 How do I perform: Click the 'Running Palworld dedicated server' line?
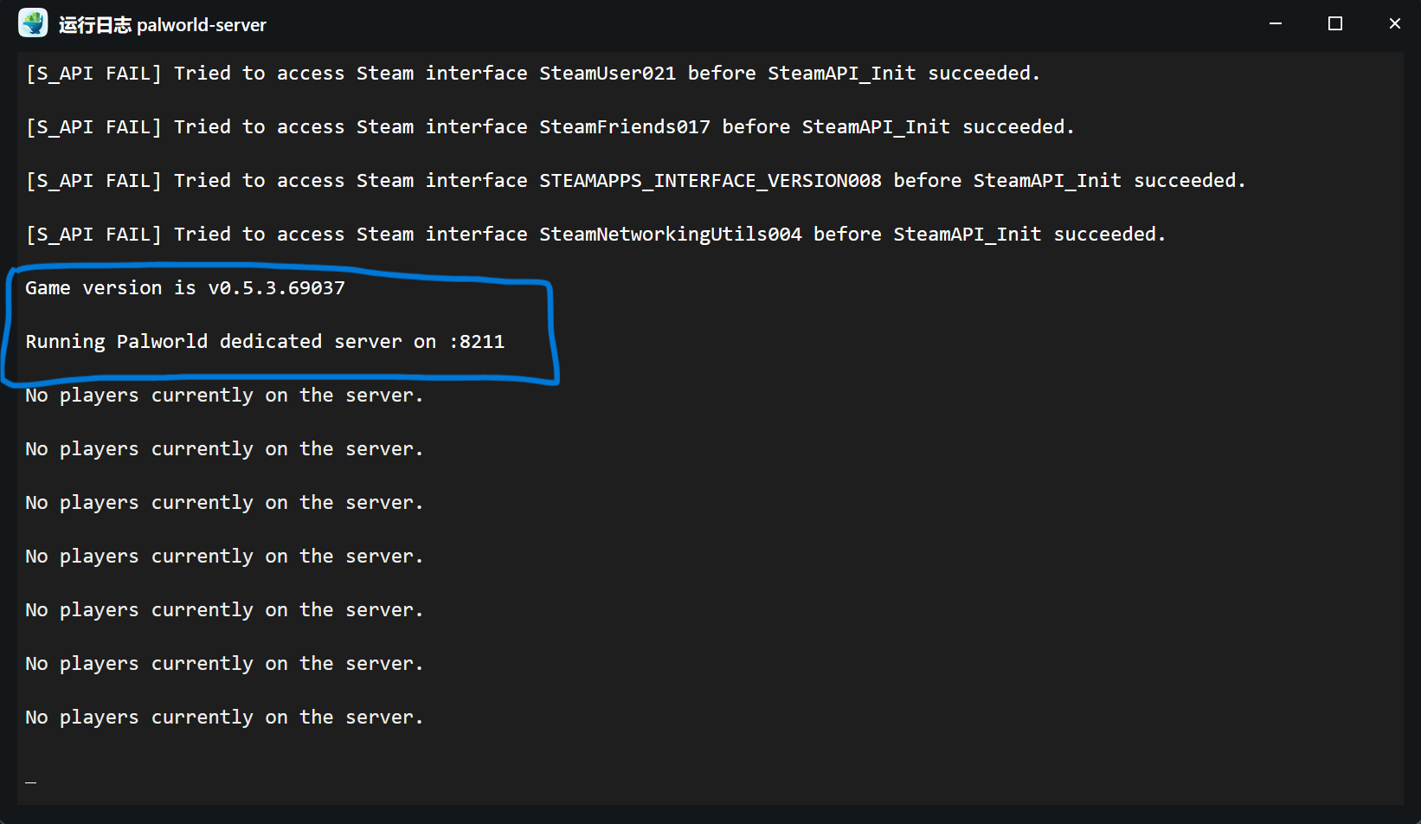[x=265, y=342]
